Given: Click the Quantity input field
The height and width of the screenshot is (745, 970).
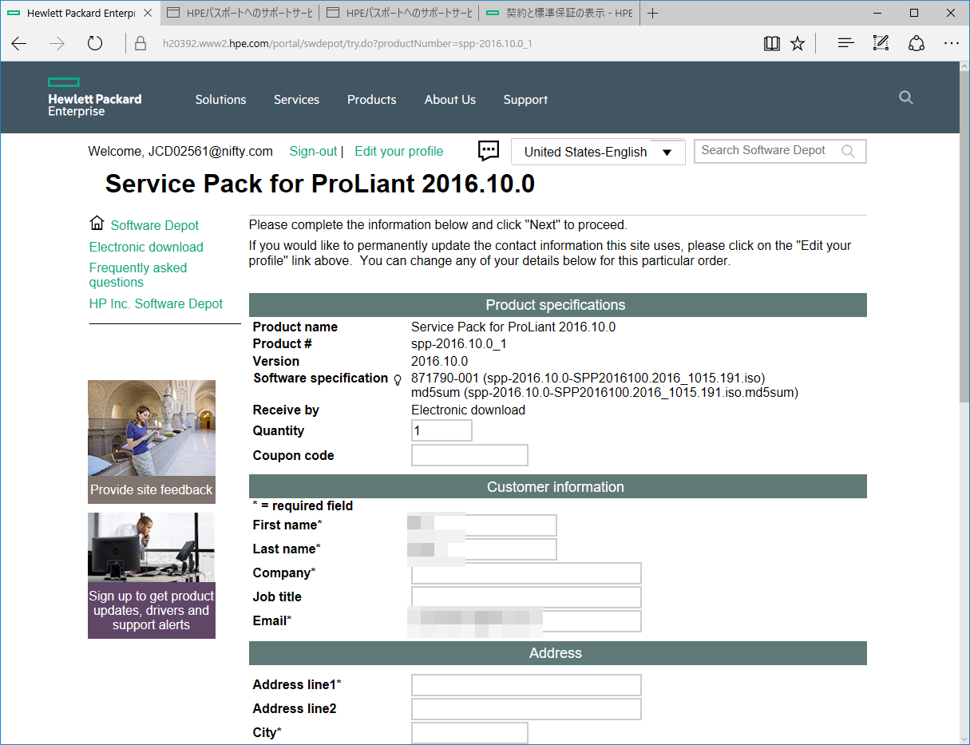Looking at the screenshot, I should (441, 430).
